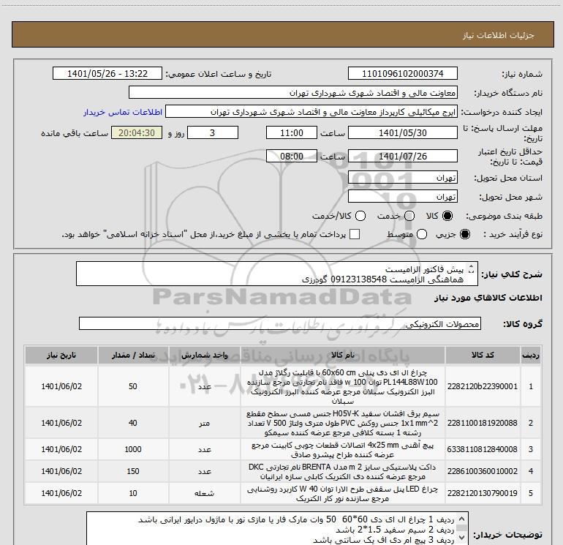Click the BRENTA plastic duct item name
Viewport: 563px width, 545px height.
click(x=342, y=471)
